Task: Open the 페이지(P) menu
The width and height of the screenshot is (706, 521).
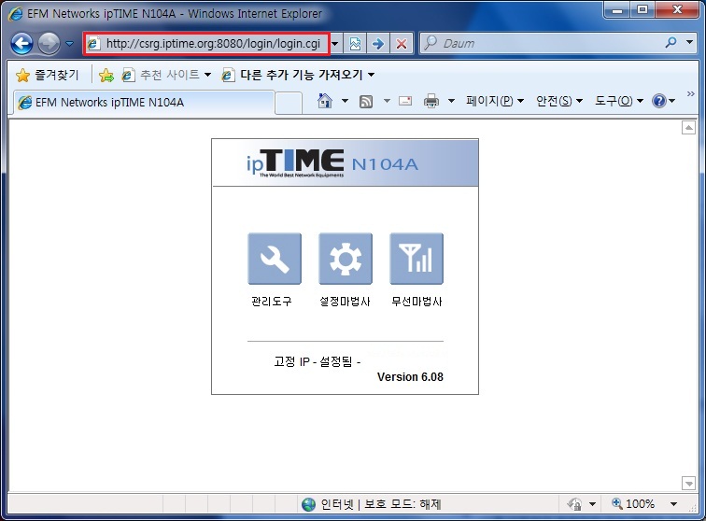Action: (x=495, y=101)
